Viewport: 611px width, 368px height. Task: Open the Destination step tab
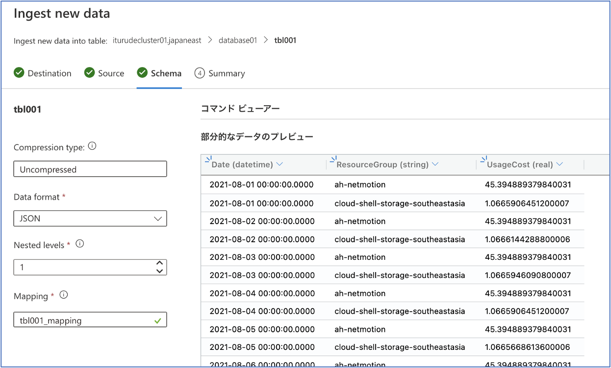pyautogui.click(x=43, y=73)
